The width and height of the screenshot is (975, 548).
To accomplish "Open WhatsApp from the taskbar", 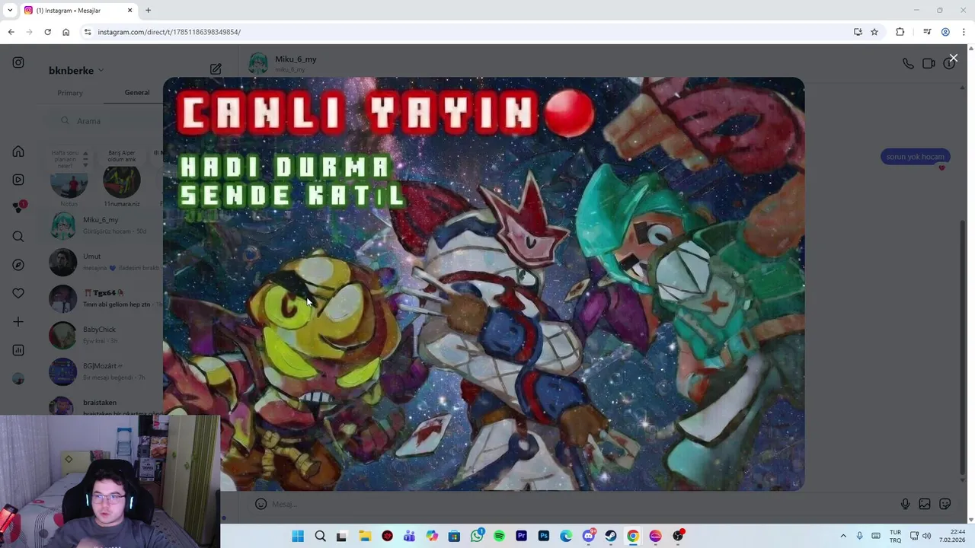I will (x=477, y=536).
